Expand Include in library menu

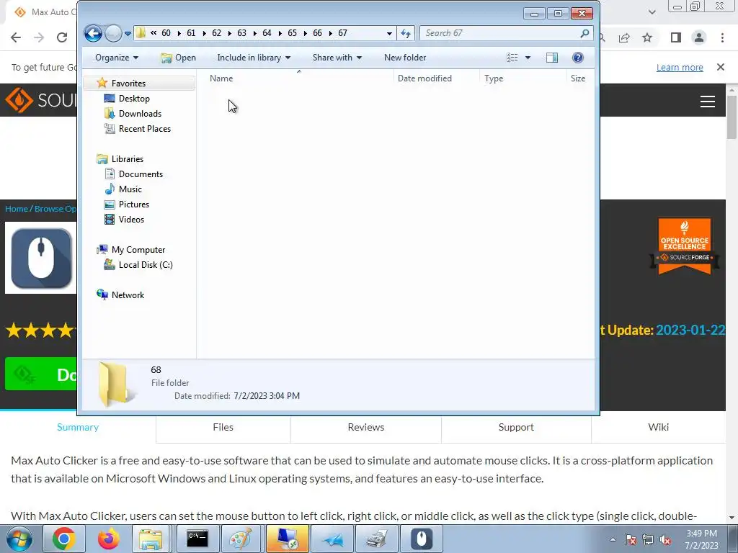click(254, 58)
